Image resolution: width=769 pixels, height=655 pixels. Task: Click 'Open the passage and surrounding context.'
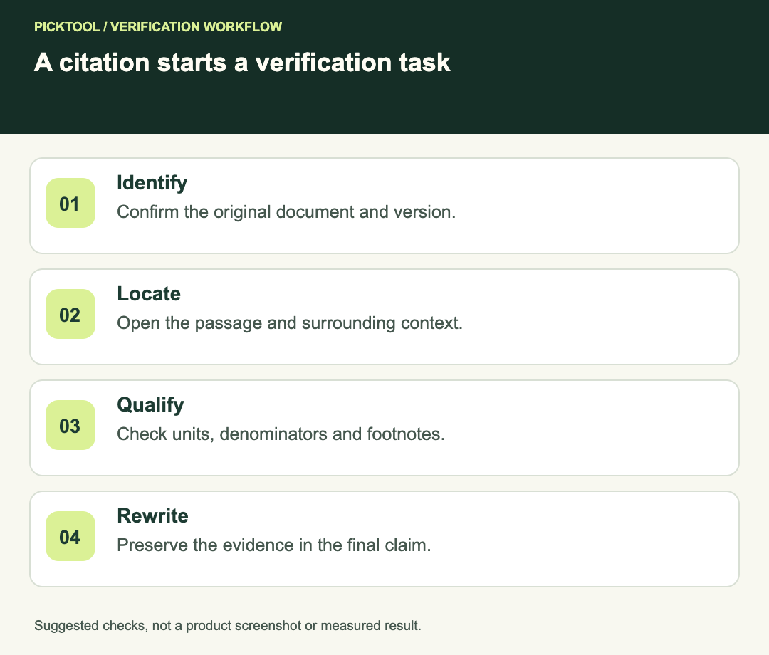coord(290,323)
